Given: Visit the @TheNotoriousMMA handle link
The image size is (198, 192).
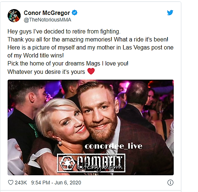Looking at the screenshot, I should 48,20.
